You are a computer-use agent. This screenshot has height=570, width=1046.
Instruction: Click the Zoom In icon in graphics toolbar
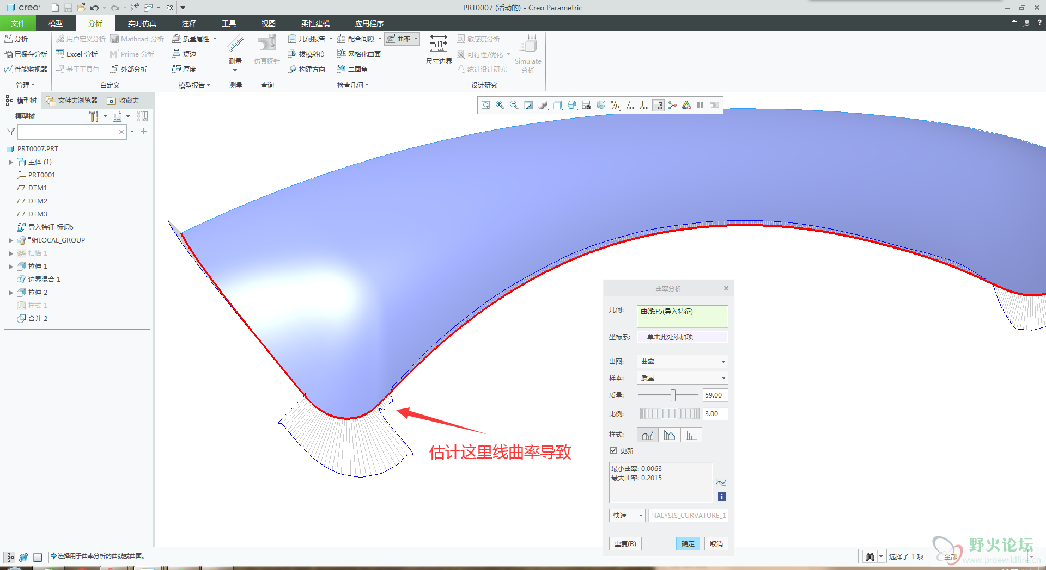tap(500, 106)
